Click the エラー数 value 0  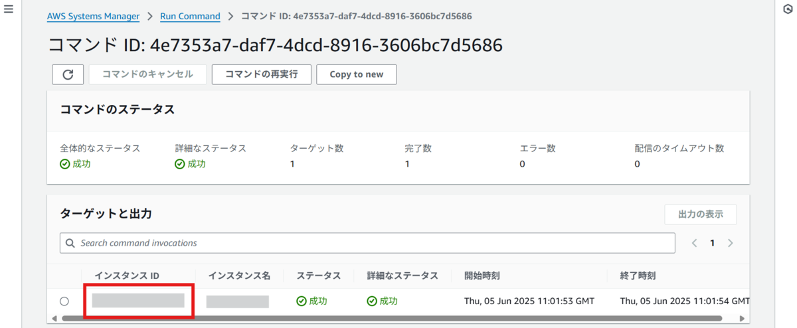(522, 164)
